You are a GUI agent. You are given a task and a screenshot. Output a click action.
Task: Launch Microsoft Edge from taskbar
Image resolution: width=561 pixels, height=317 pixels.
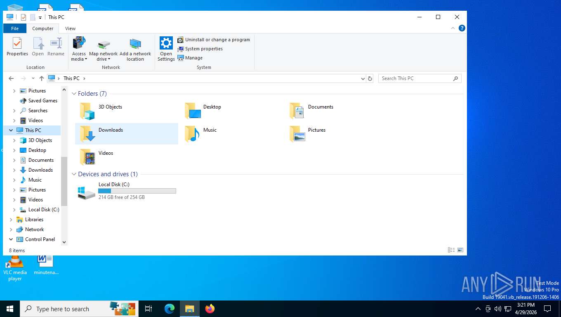(x=170, y=309)
